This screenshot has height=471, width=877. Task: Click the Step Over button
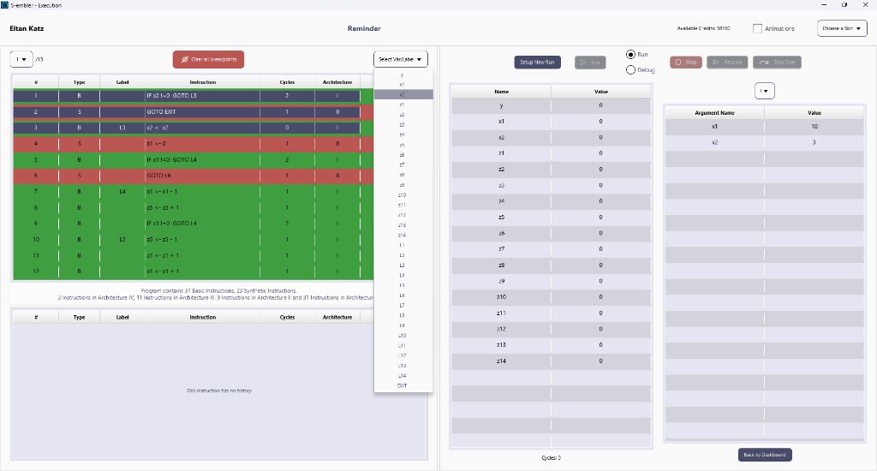tap(777, 63)
